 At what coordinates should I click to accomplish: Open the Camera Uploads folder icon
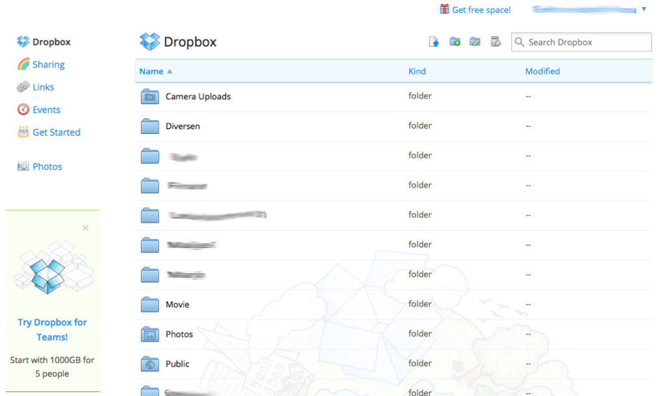click(149, 95)
